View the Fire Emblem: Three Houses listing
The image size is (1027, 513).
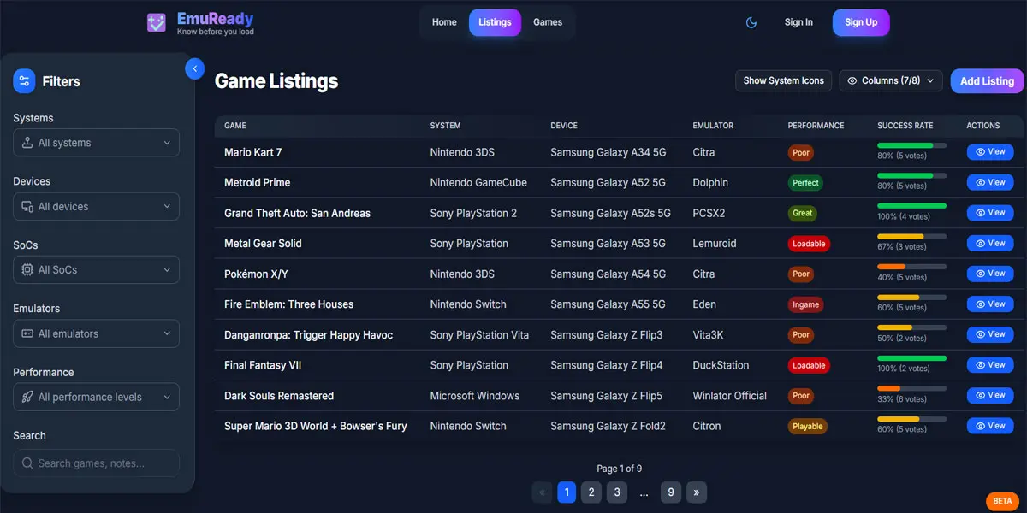(x=990, y=304)
